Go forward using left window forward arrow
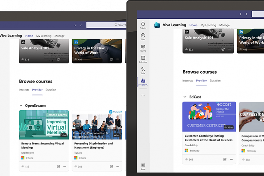Screen dimensions: 264x176 [x=81, y=25]
